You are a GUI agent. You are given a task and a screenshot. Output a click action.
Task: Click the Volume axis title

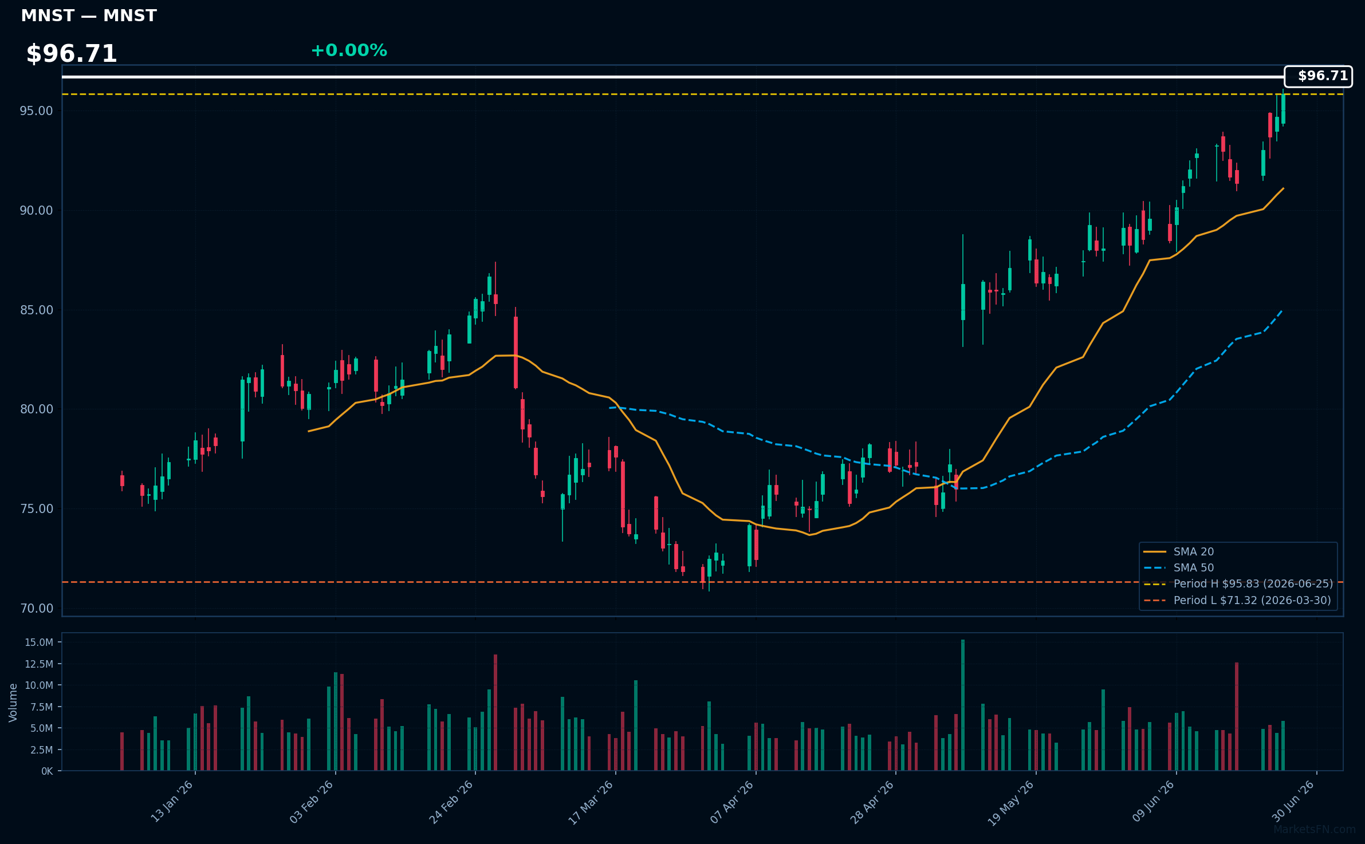coord(13,703)
